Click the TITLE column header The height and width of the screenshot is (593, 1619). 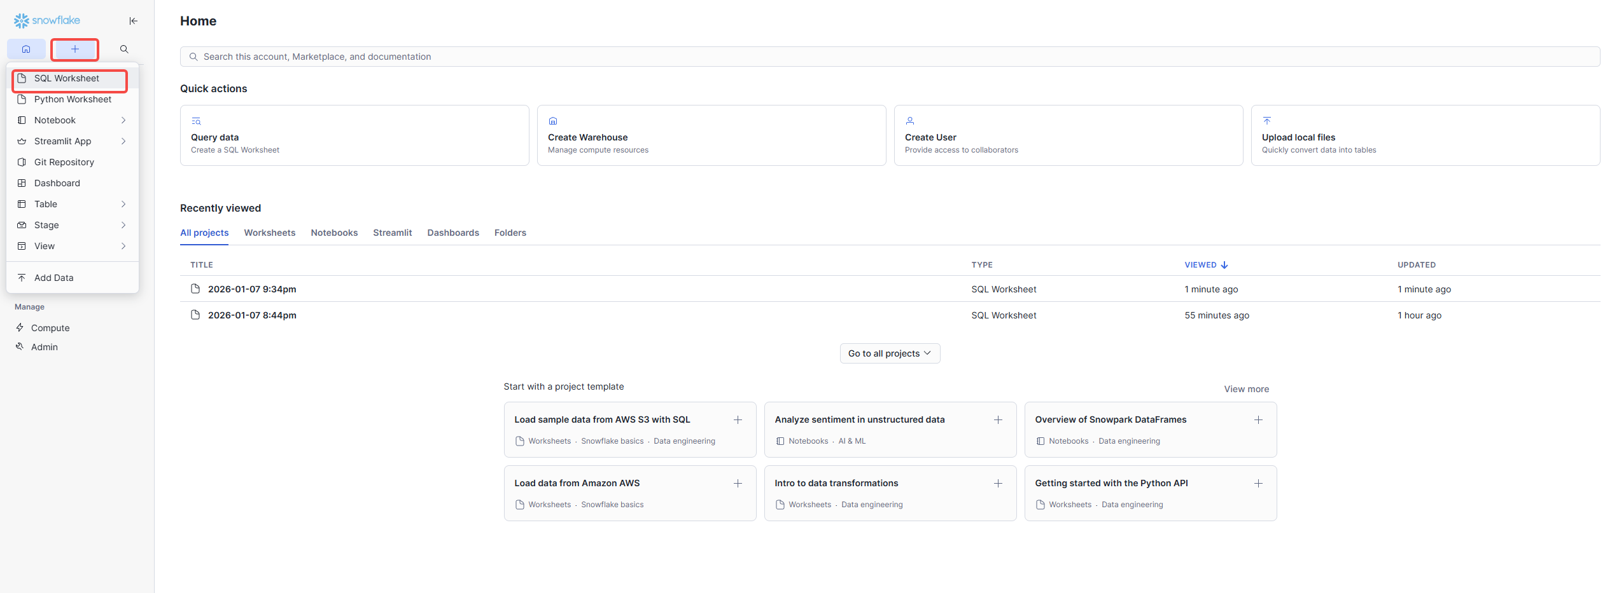pyautogui.click(x=202, y=265)
